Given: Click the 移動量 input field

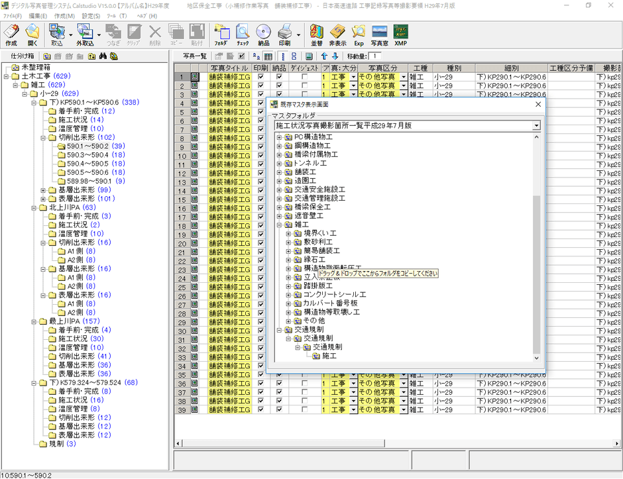Looking at the screenshot, I should click(375, 56).
